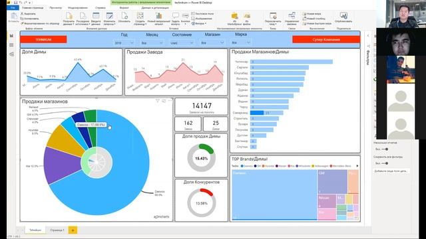This screenshot has width=426, height=239.
Task: Select the Modeling ribbon tab
Action: coord(77,8)
